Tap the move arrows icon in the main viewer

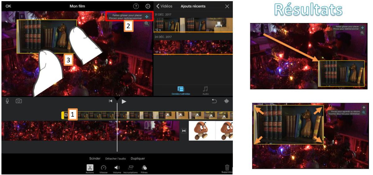[146, 17]
